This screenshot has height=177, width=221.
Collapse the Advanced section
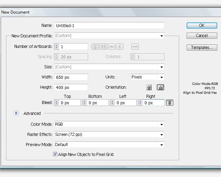tap(16, 113)
